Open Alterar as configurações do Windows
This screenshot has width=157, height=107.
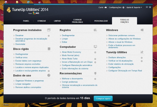(125, 39)
